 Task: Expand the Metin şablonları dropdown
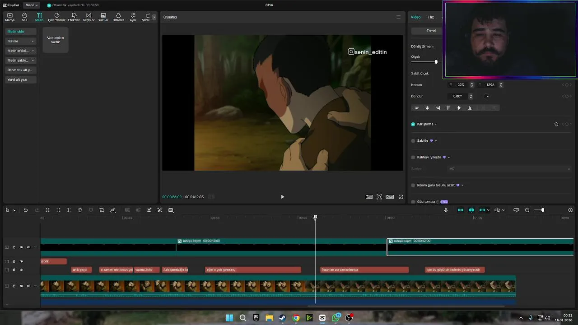tap(33, 60)
